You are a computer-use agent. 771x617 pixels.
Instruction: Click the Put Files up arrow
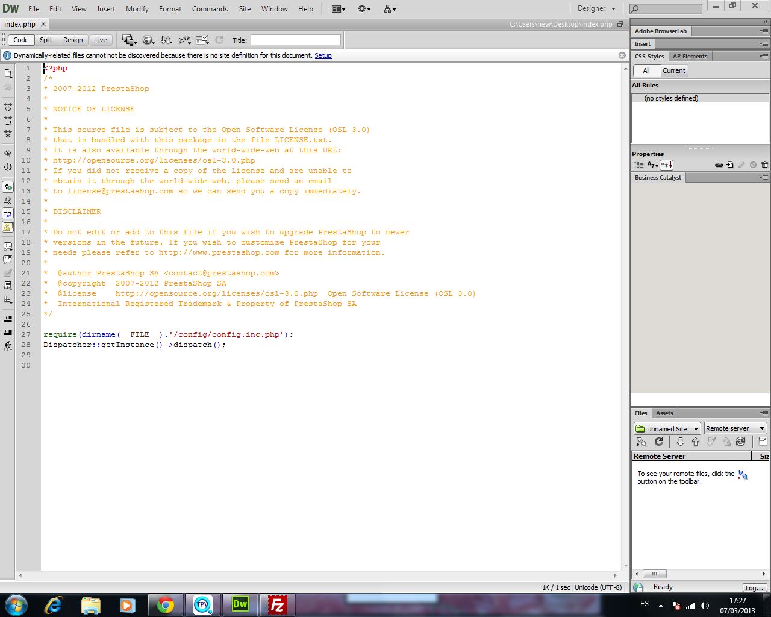click(x=696, y=442)
